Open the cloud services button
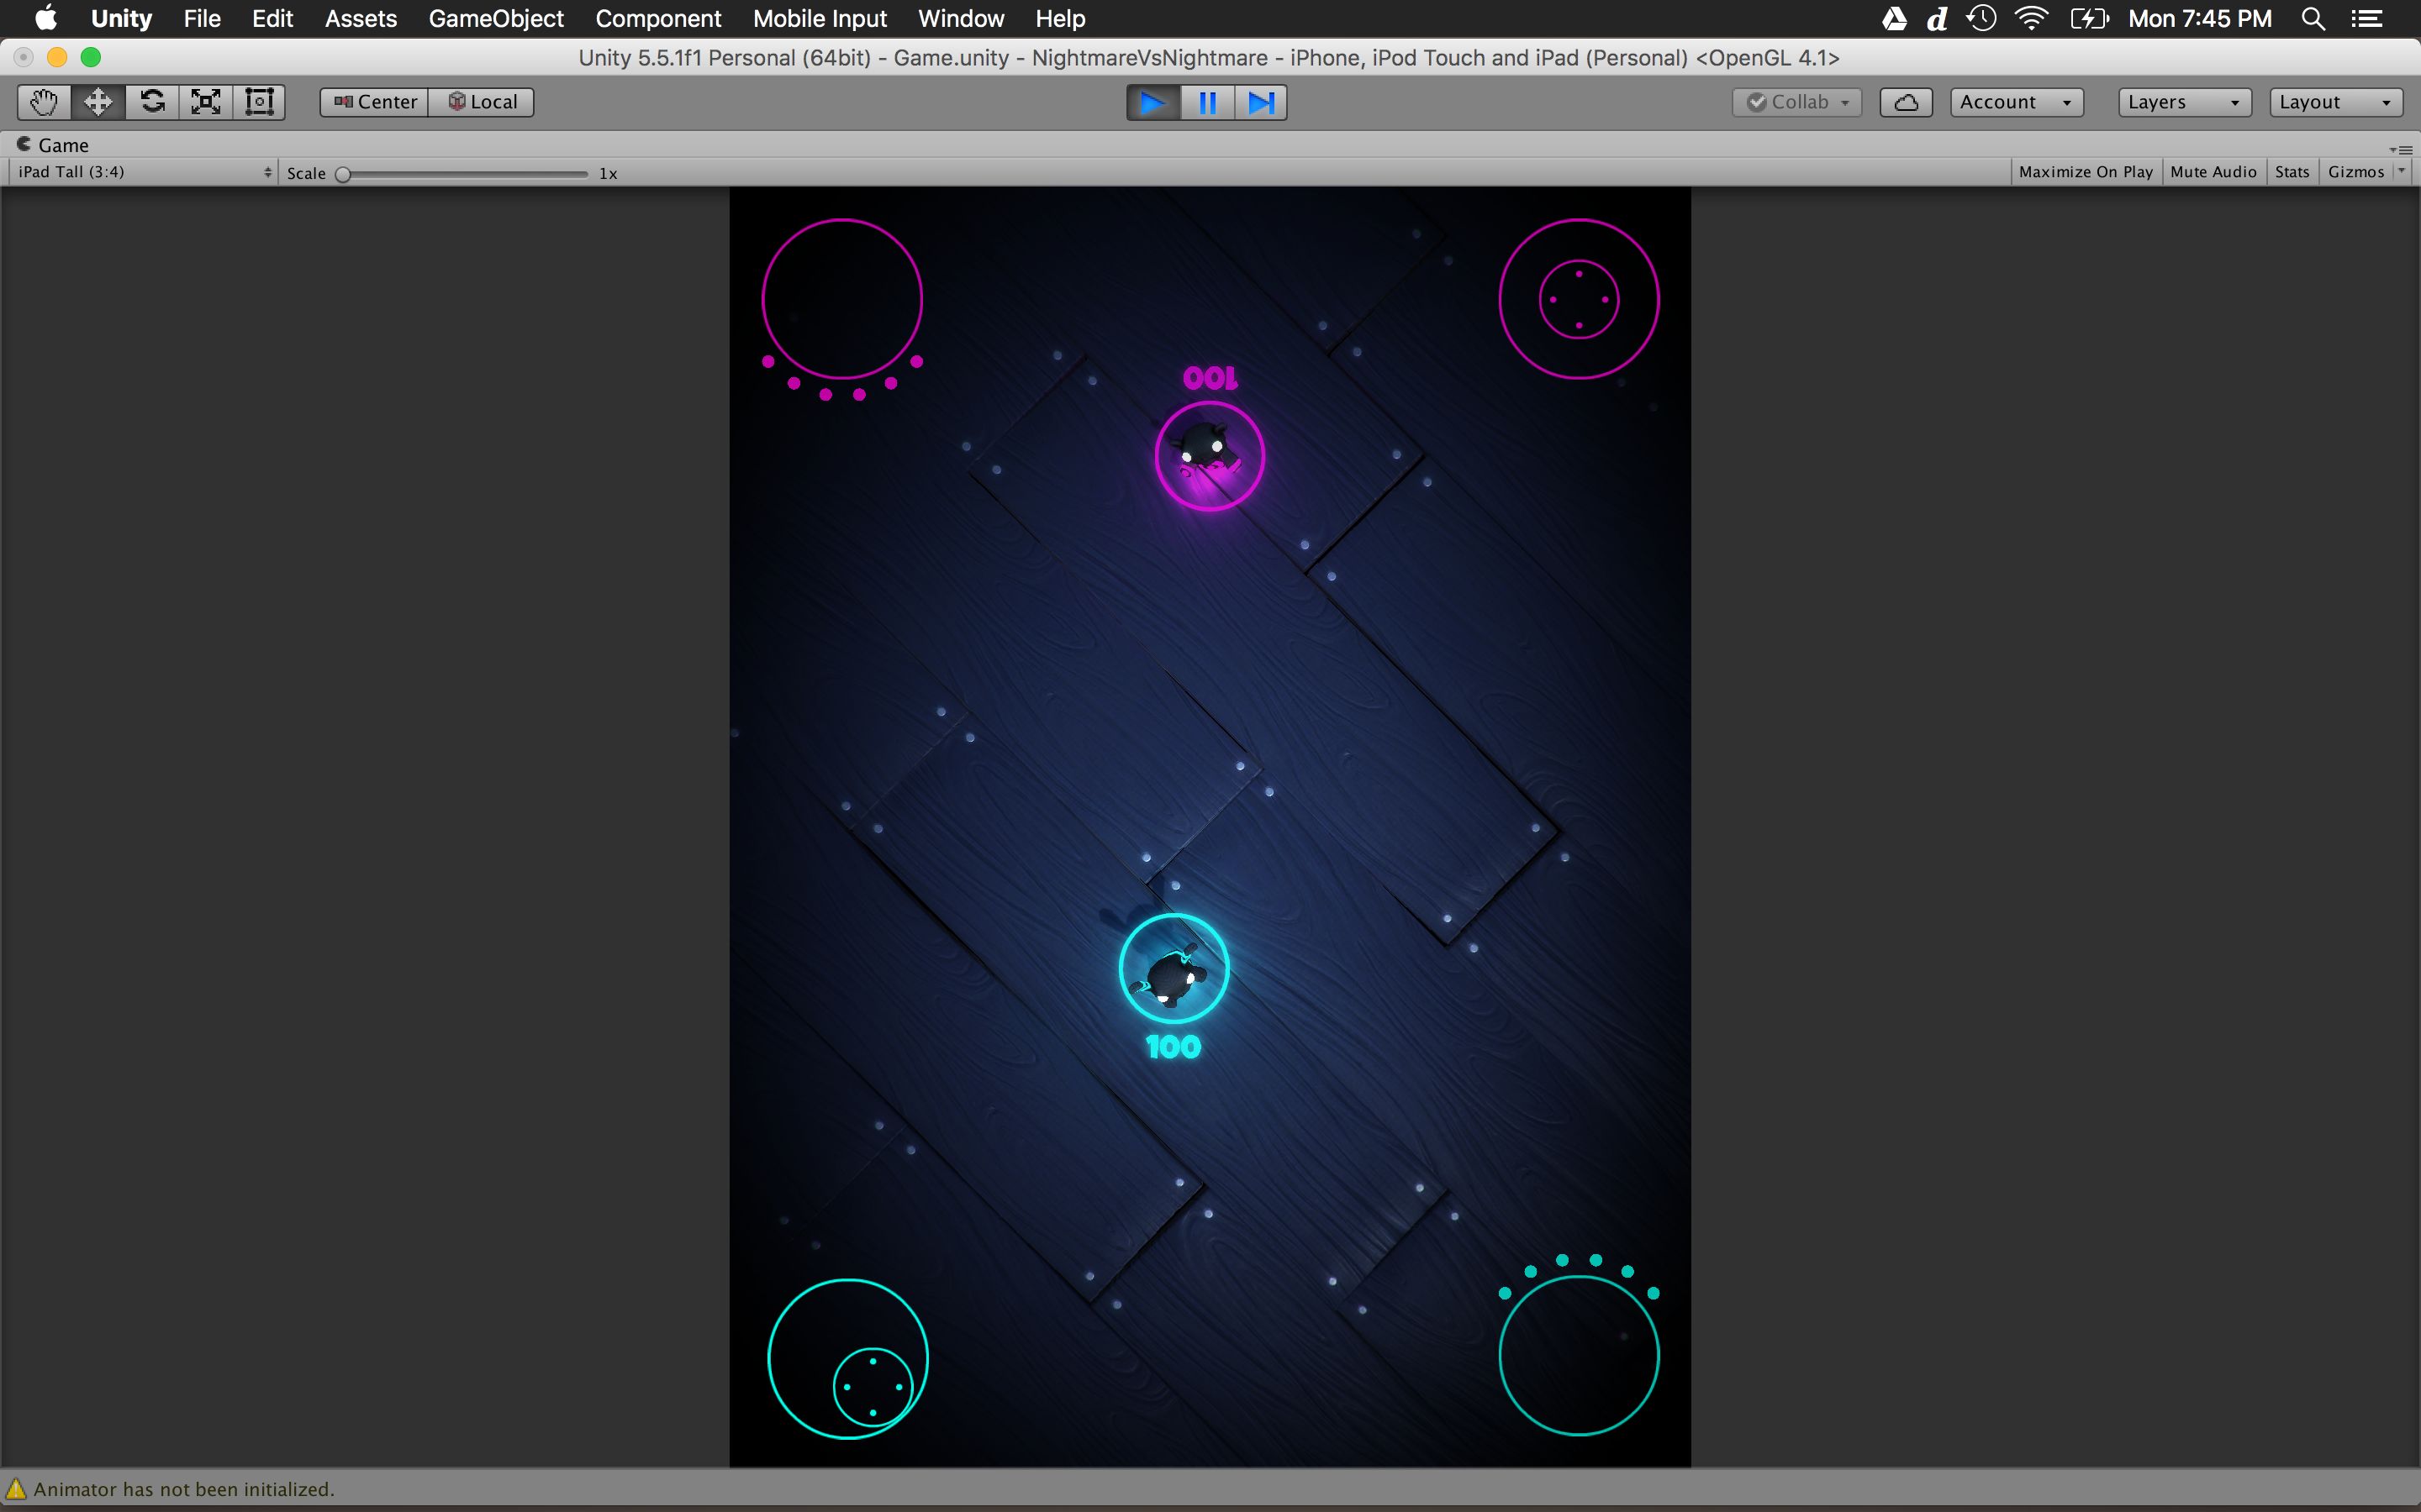 (x=1906, y=102)
